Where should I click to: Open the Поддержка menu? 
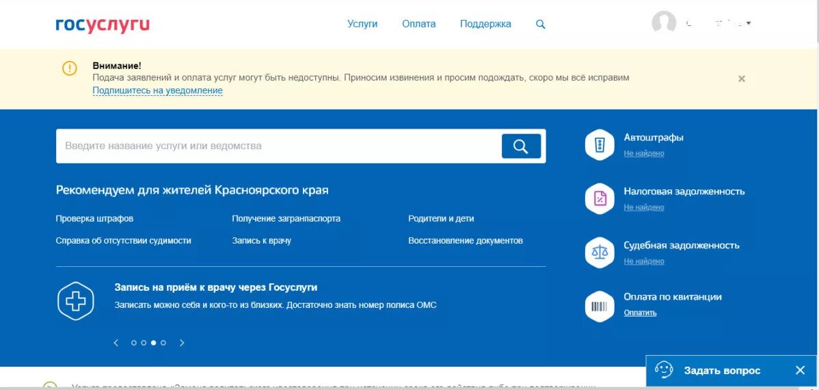point(485,24)
